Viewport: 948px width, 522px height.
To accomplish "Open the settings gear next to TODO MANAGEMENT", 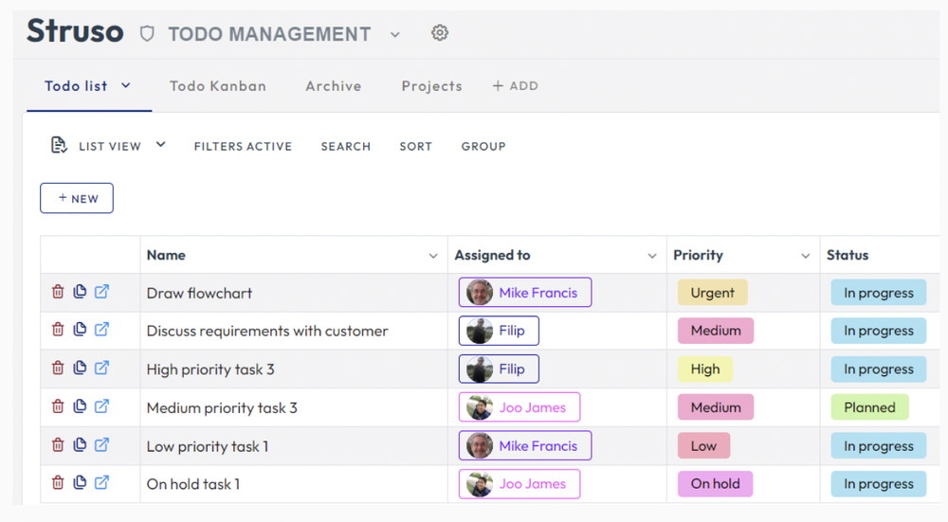I will pyautogui.click(x=440, y=32).
